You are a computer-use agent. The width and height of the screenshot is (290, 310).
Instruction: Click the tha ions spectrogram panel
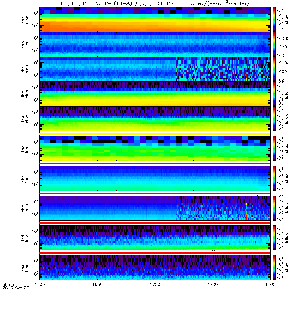pyautogui.click(x=155, y=148)
